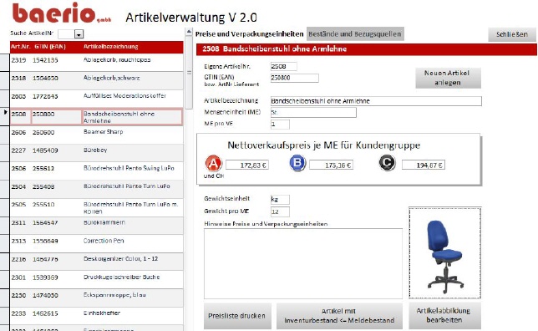Click Artikel mit Inventurbestand <= Meldebestand button
The height and width of the screenshot is (331, 538).
click(339, 316)
